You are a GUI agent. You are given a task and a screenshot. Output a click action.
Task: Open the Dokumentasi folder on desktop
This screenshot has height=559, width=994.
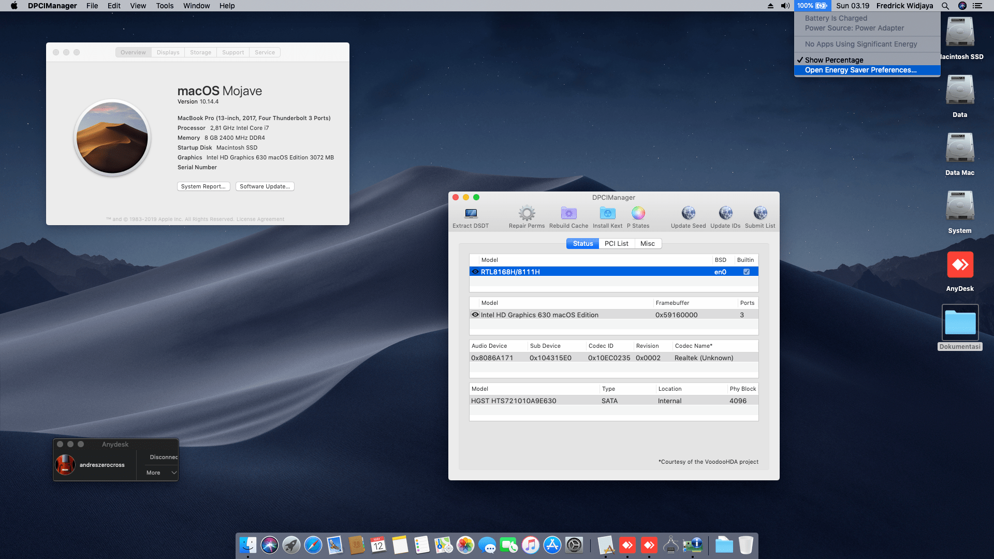pos(960,323)
